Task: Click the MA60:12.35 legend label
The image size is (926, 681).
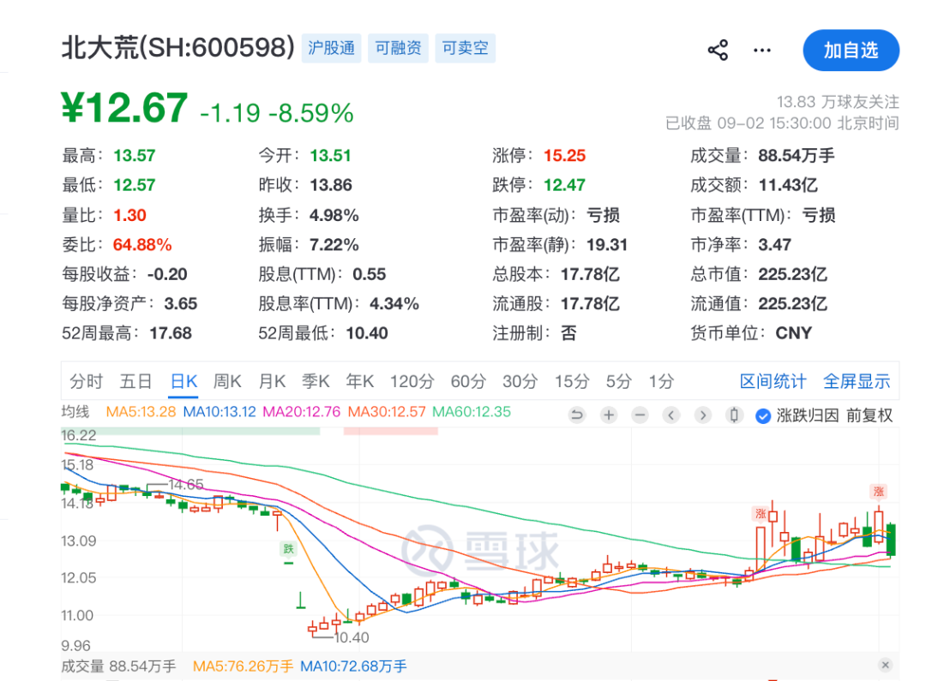Action: click(472, 412)
